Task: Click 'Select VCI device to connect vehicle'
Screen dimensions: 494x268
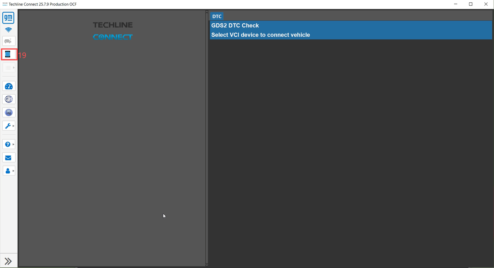Action: click(260, 35)
